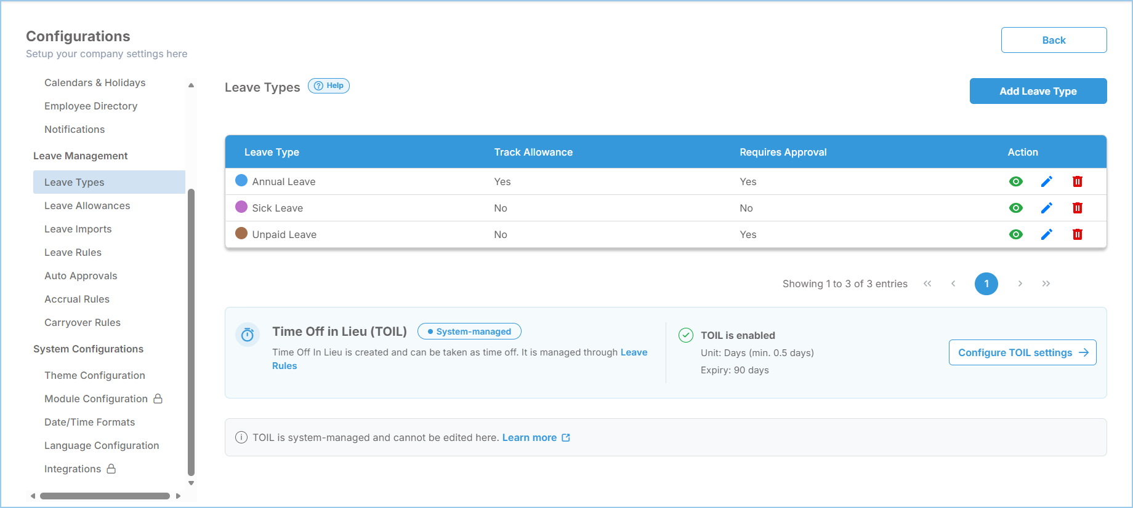
Task: Click the info icon in TOIL notice
Action: point(241,437)
